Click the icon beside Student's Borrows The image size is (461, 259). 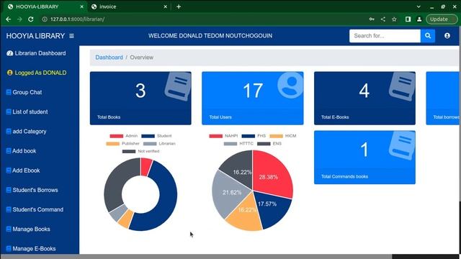tap(9, 190)
